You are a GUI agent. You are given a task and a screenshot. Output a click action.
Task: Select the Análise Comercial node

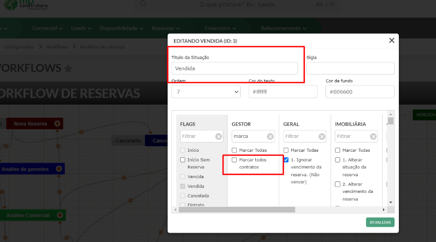pos(33,215)
